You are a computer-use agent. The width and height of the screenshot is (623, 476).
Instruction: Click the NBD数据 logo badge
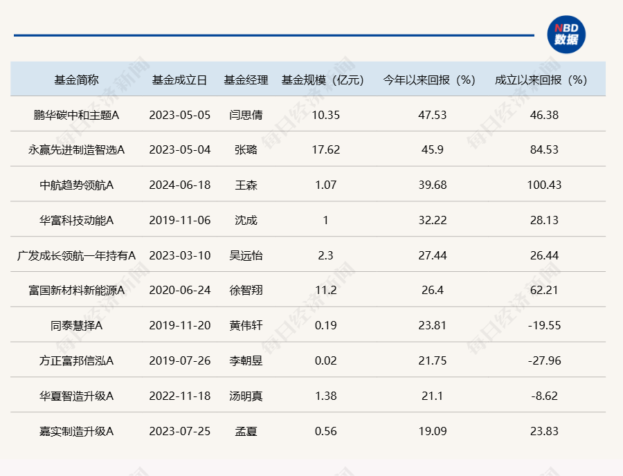point(566,35)
